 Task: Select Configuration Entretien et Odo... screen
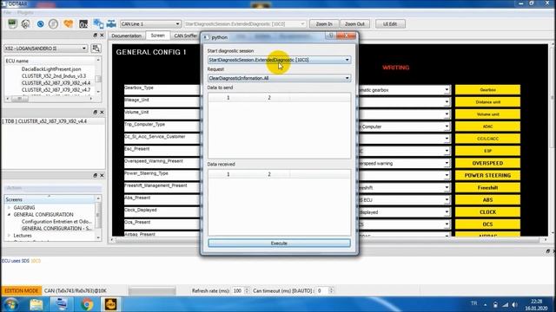point(56,222)
